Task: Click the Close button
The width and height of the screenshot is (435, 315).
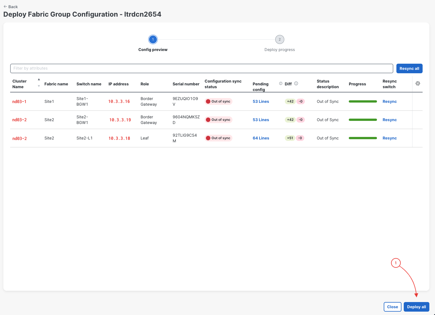Action: pyautogui.click(x=392, y=307)
